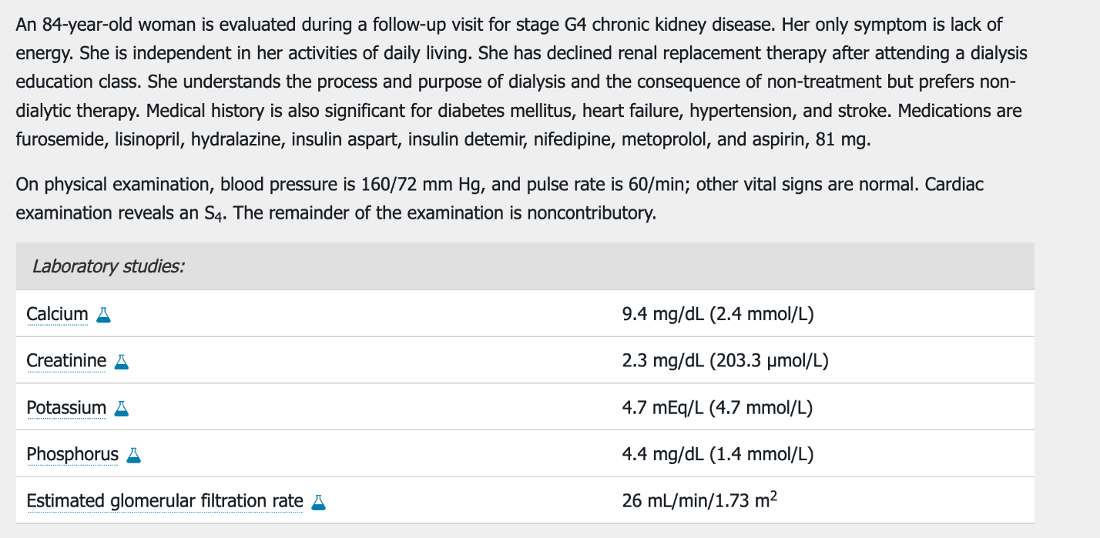Open the Estimated glomerular filtration rate flask icon
The width and height of the screenshot is (1100, 538).
pyautogui.click(x=318, y=503)
